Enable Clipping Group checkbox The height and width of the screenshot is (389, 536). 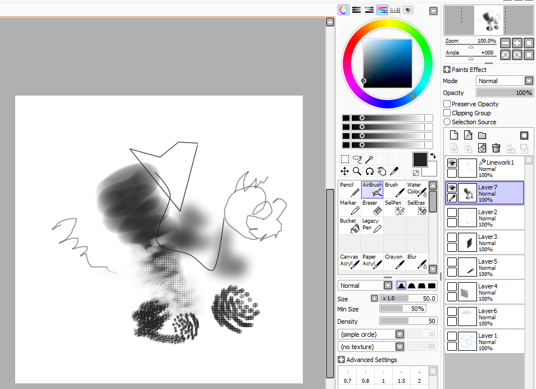(447, 113)
